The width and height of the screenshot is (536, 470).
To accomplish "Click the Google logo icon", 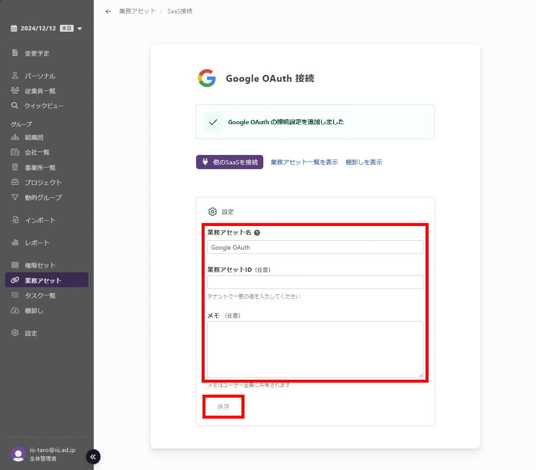I will tap(207, 78).
